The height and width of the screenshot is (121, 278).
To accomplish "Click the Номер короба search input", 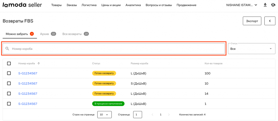I will pyautogui.click(x=117, y=49).
